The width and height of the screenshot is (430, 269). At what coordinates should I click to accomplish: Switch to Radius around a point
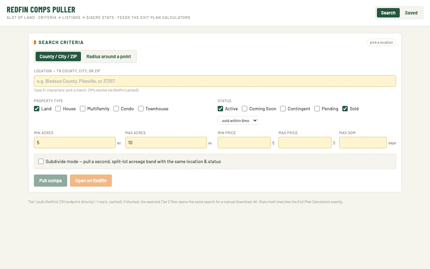109,56
